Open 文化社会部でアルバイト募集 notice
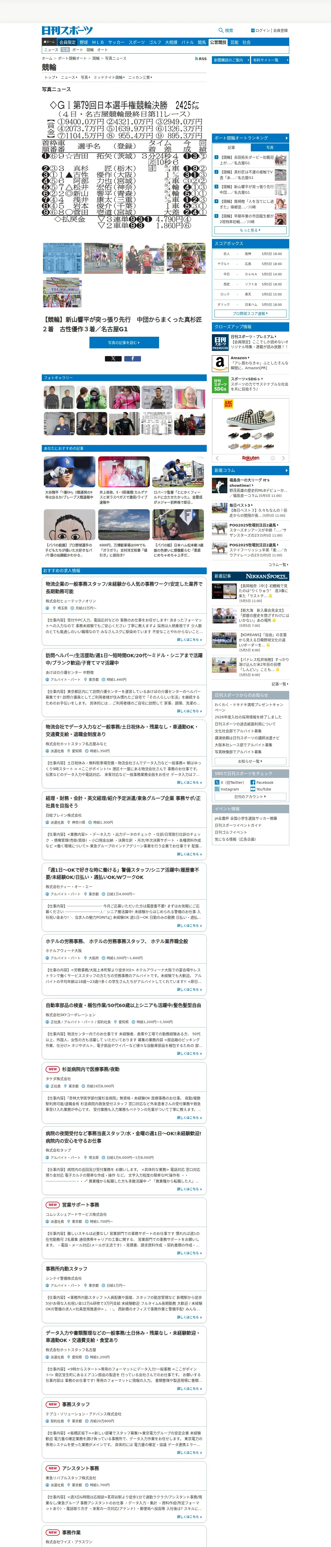Image resolution: width=331 pixels, height=1547 pixels. click(238, 731)
